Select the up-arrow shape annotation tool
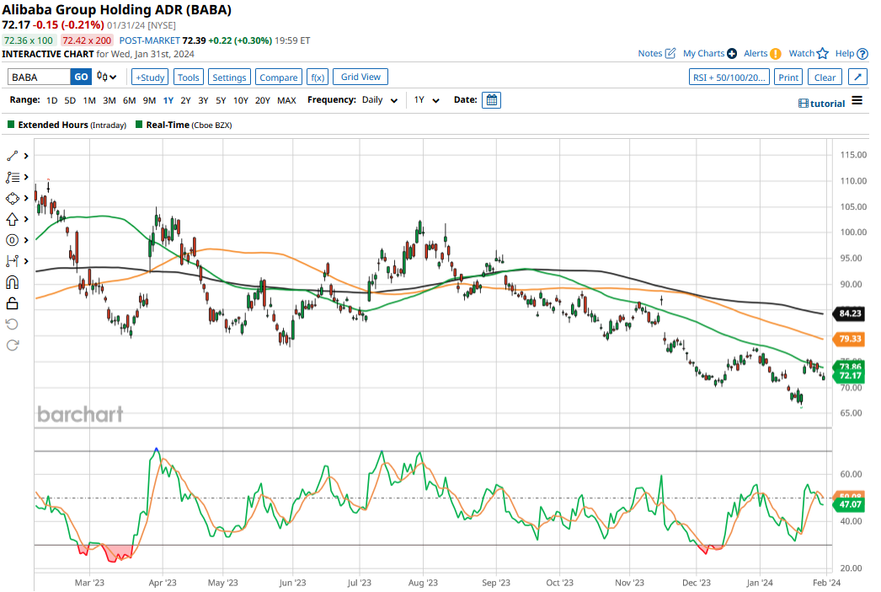 (13, 219)
